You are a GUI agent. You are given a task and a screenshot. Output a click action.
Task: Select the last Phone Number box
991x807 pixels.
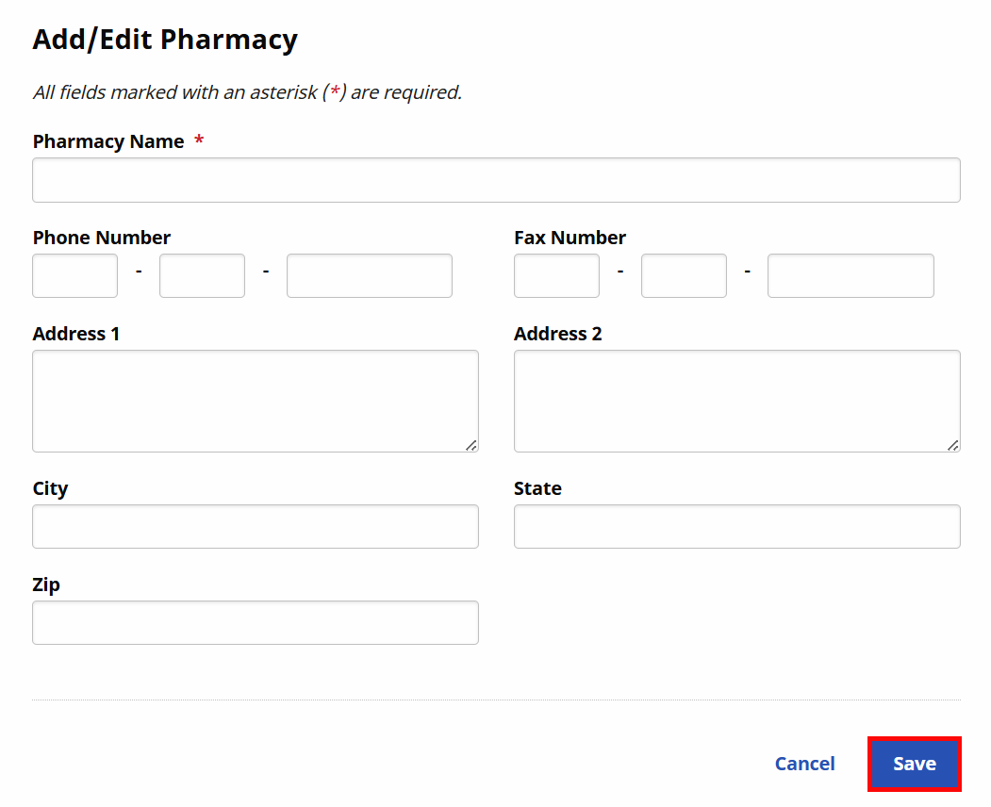370,275
